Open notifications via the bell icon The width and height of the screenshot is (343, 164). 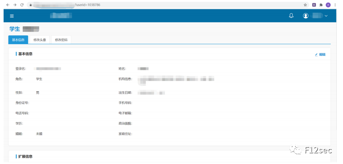[291, 16]
